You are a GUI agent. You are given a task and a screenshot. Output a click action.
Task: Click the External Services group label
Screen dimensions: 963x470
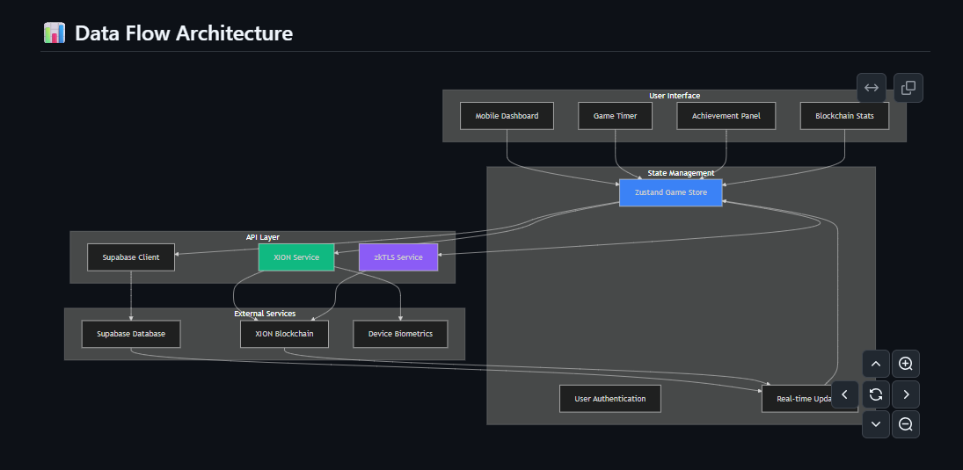tap(265, 314)
